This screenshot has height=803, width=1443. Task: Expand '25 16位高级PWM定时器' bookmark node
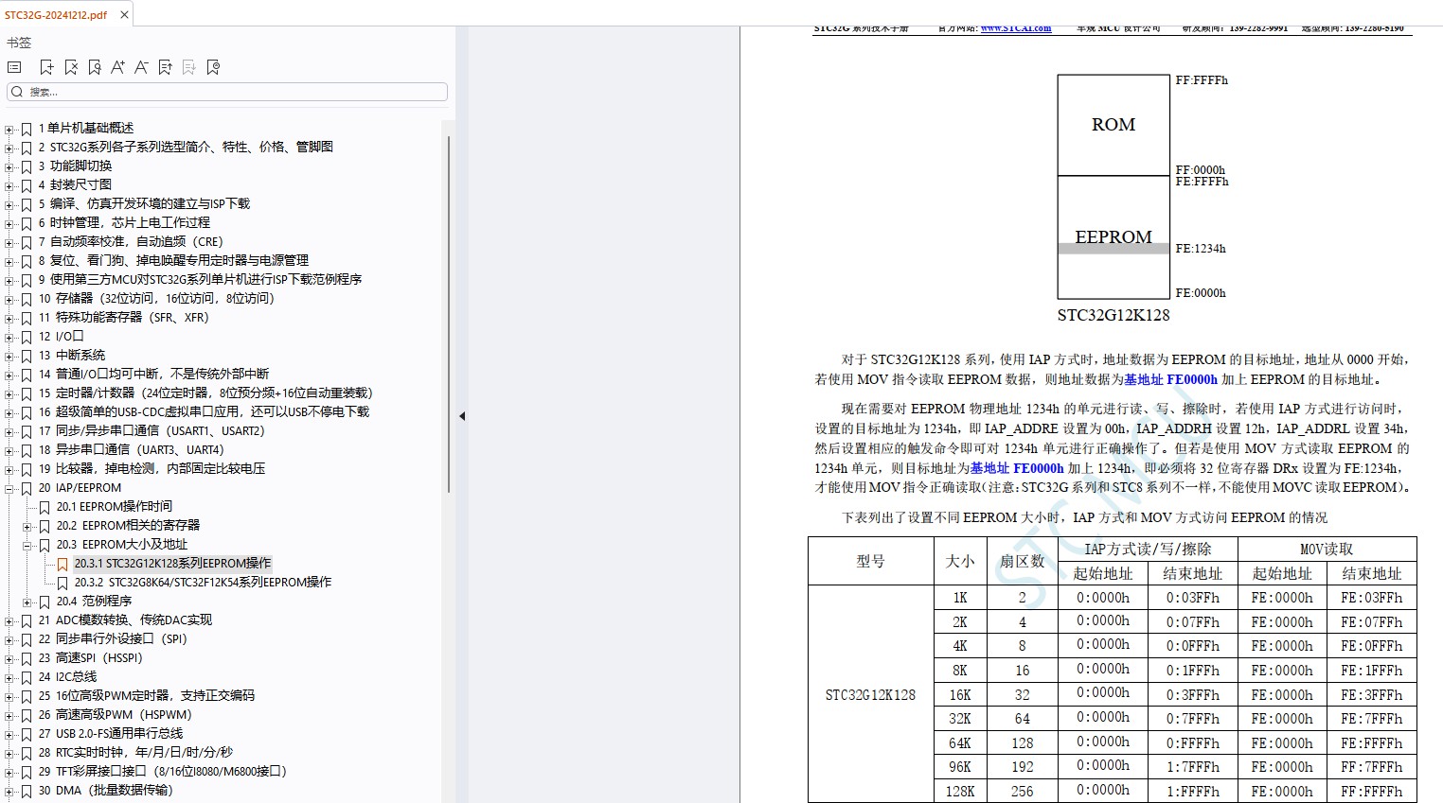coord(9,696)
